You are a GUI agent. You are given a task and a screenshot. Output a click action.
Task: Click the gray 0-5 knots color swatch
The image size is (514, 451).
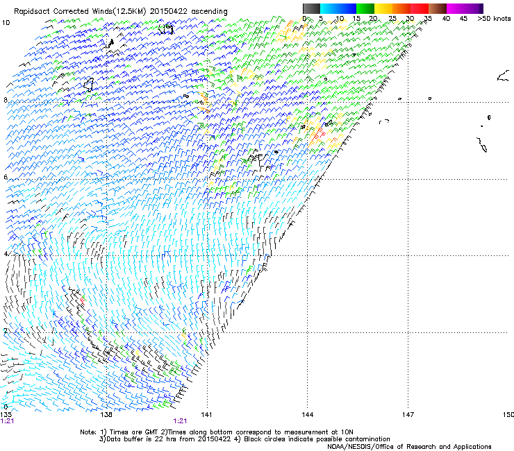(311, 8)
